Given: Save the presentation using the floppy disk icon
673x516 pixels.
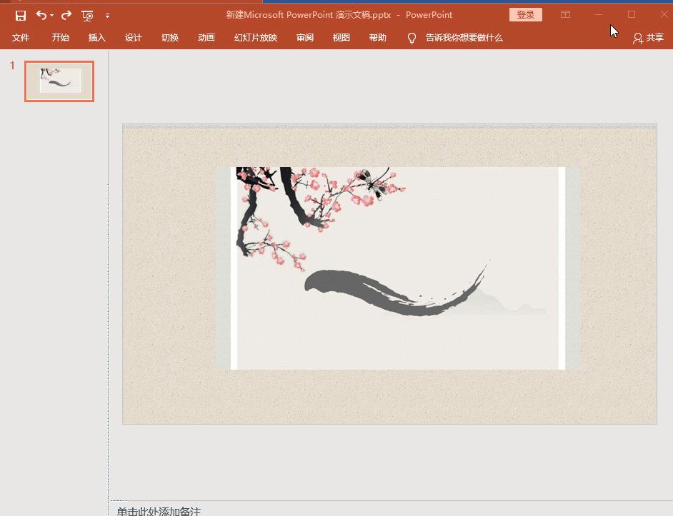Looking at the screenshot, I should (20, 15).
